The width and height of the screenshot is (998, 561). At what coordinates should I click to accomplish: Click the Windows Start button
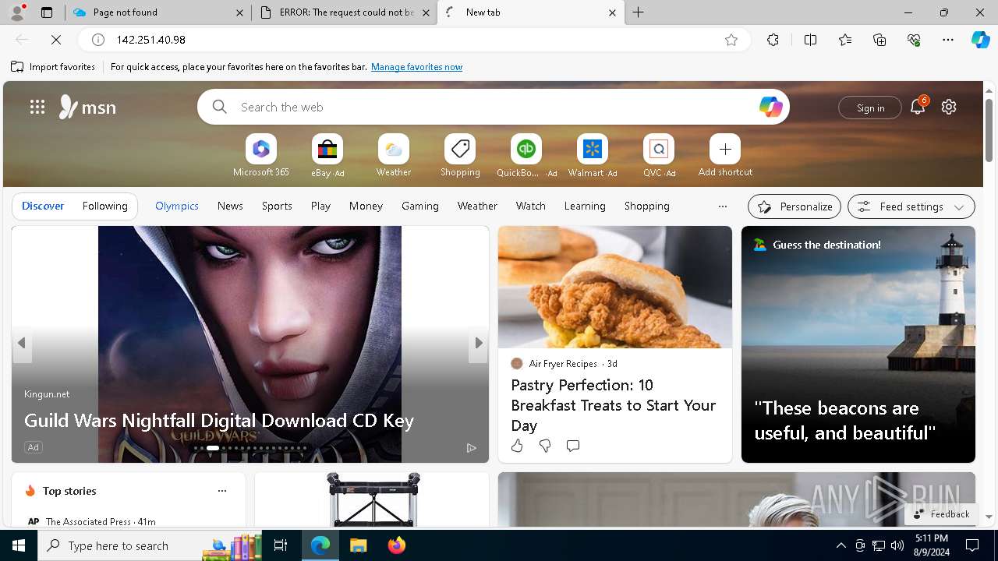pyautogui.click(x=19, y=545)
